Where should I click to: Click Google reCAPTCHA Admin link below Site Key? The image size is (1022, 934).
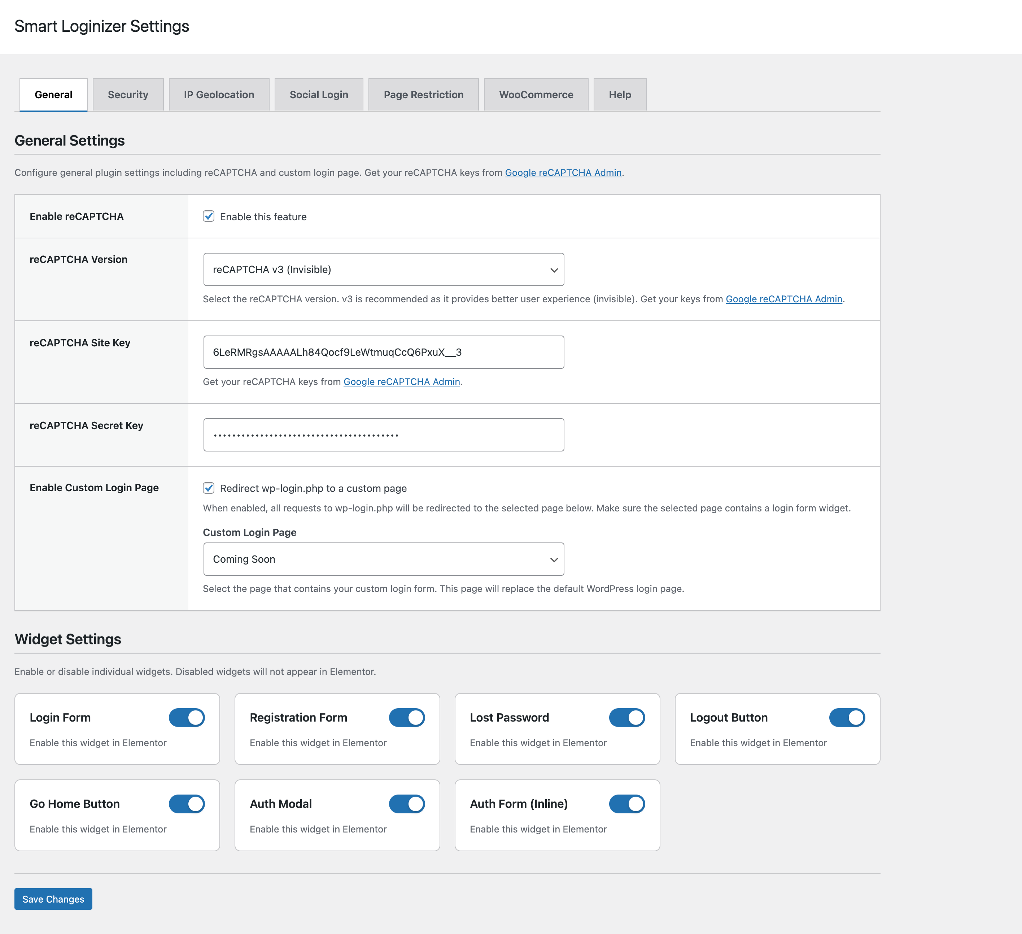pos(402,381)
